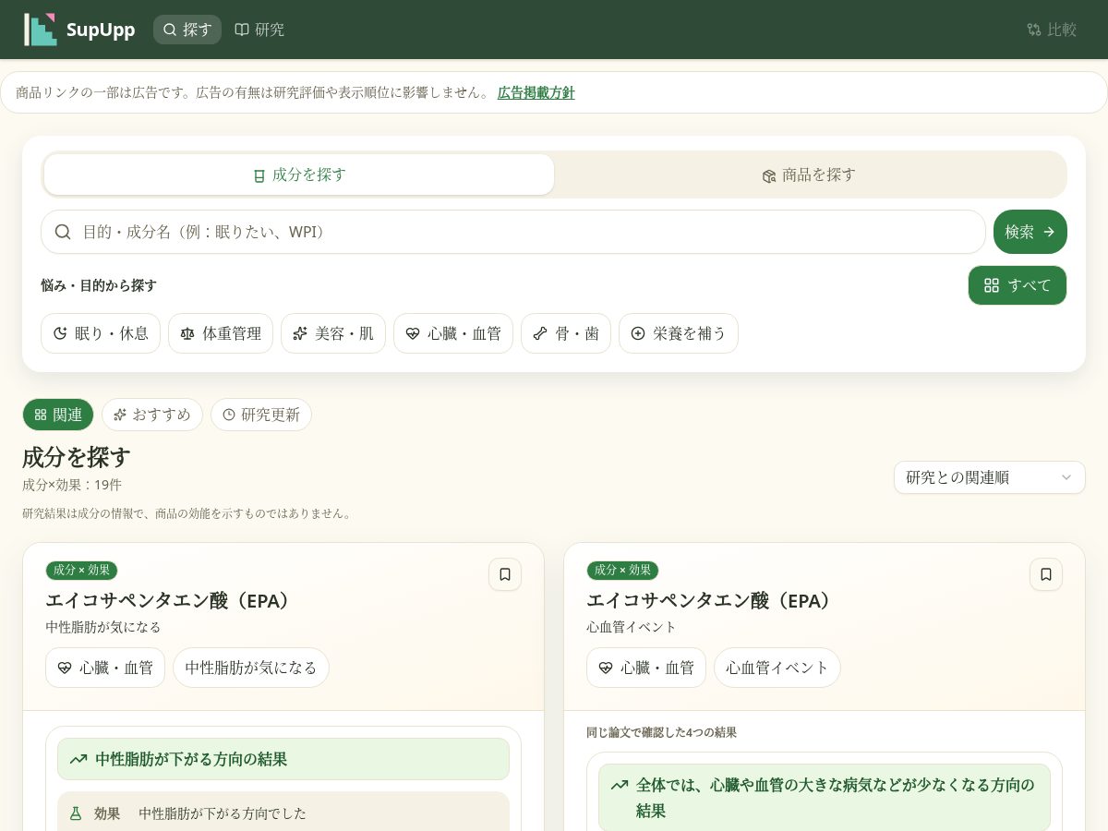Click the sparkle icon on 美容・肌
This screenshot has height=831, width=1108.
(300, 333)
